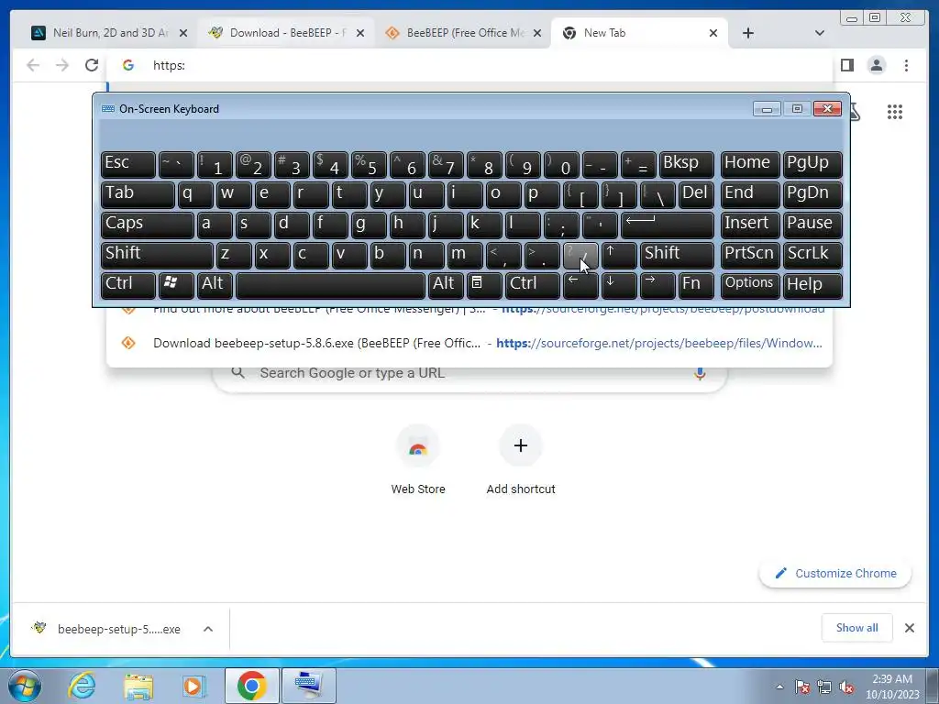Toggle the left Shift key

(157, 255)
